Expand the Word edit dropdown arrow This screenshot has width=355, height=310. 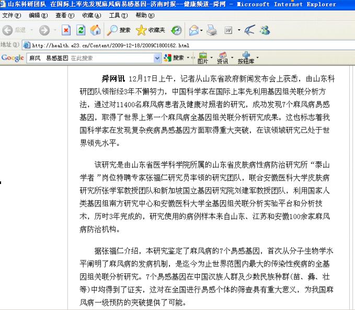click(x=239, y=30)
